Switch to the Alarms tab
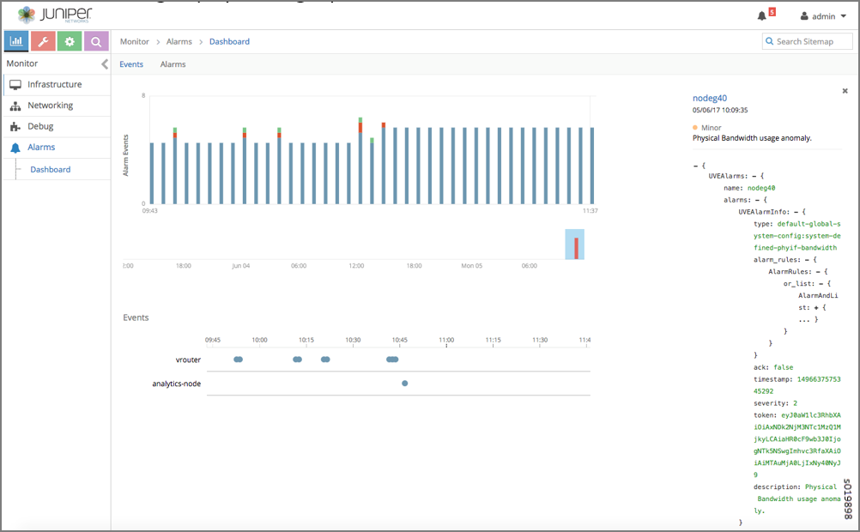The image size is (860, 532). 173,64
